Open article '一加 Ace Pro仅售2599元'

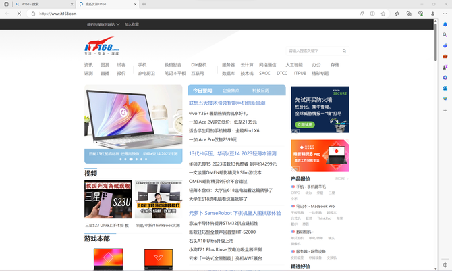tap(213, 139)
